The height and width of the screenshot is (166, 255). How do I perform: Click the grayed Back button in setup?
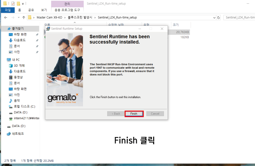[x=116, y=113]
